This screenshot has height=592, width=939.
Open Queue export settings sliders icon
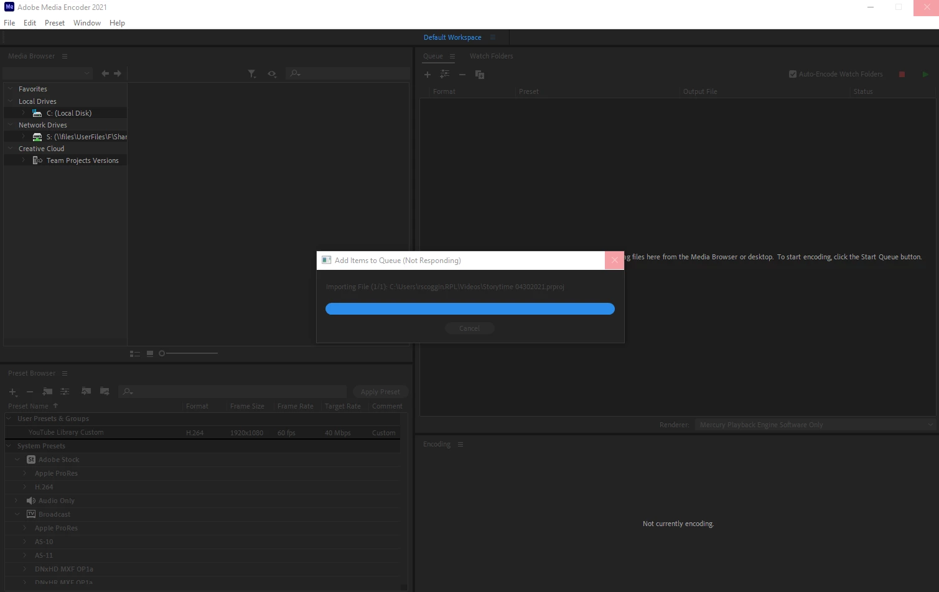pos(444,74)
